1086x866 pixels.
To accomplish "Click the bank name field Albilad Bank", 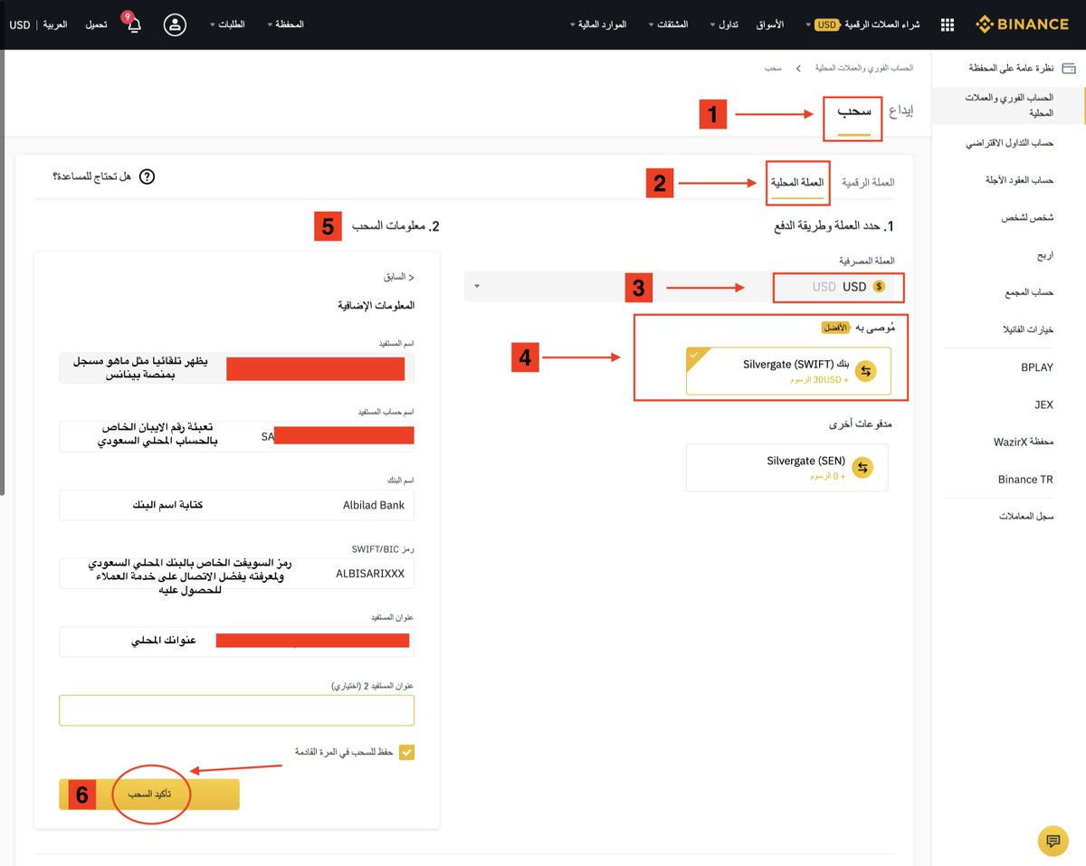I will click(x=236, y=505).
